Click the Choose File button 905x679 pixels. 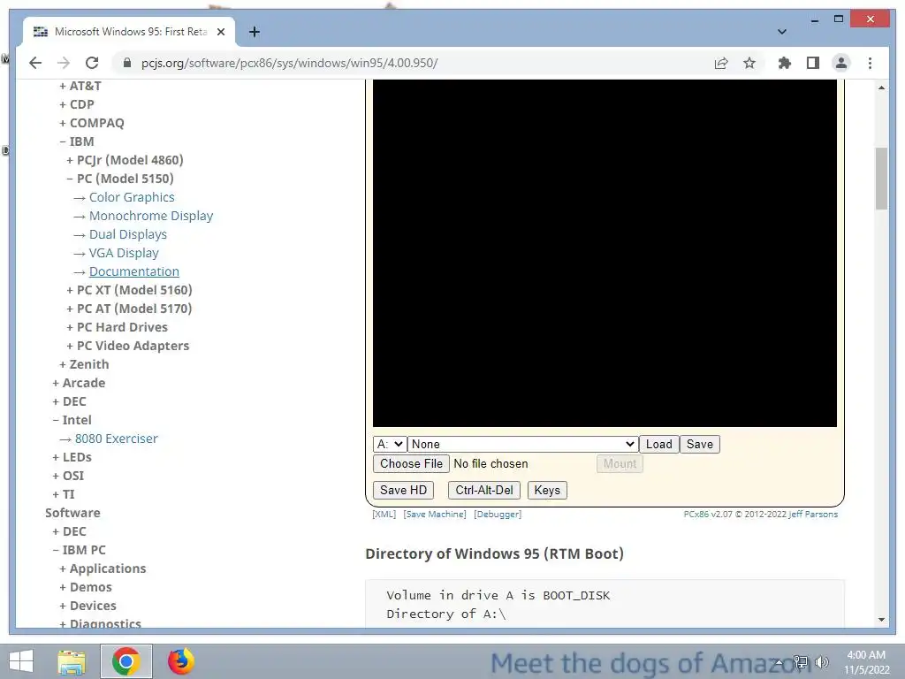411,463
